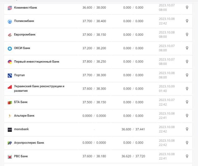Click ОКСИ Банк rate 37.200 / 38.200
The width and height of the screenshot is (198, 166).
(x=94, y=48)
